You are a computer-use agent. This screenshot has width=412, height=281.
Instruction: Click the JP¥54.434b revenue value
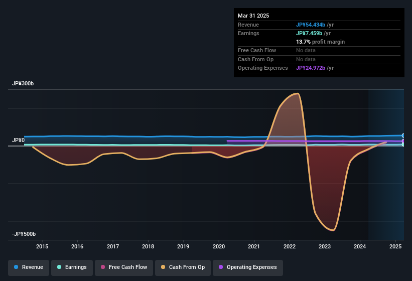(311, 25)
